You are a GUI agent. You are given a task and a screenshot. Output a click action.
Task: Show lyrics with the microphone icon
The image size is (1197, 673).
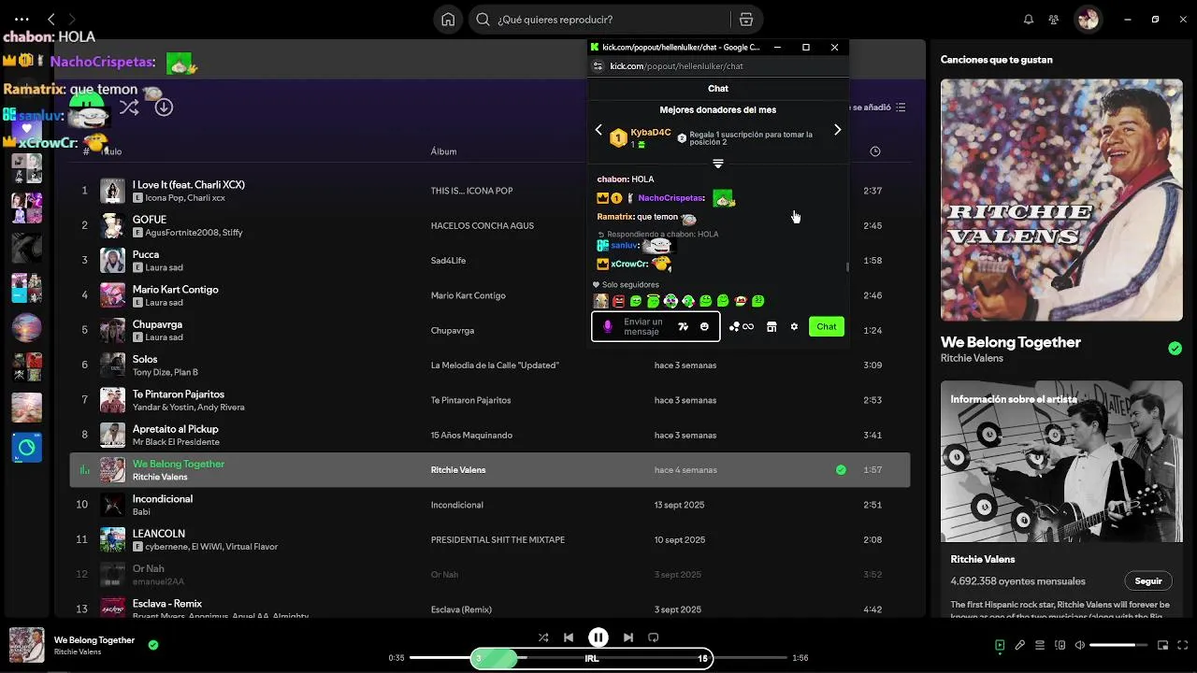point(1020,645)
